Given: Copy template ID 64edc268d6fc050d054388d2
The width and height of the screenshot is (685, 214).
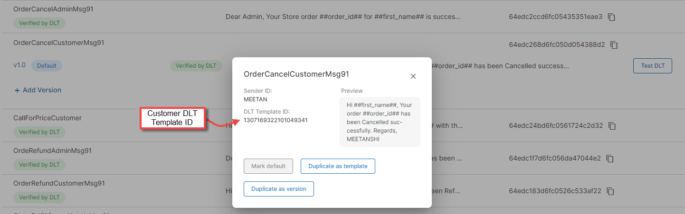Looking at the screenshot, I should pyautogui.click(x=614, y=45).
